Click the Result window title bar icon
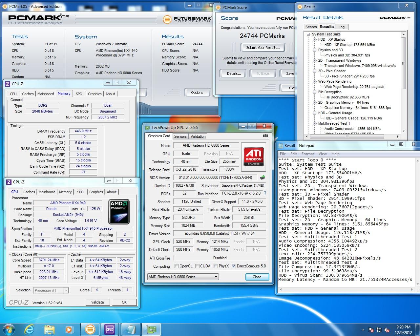The height and width of the screenshot is (336, 420). 300,7
